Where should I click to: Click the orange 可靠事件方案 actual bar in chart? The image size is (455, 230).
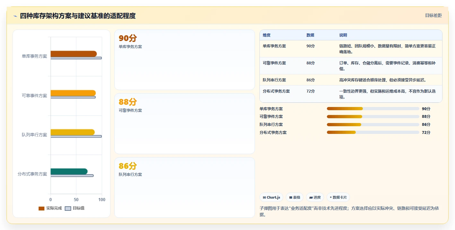tap(73, 93)
